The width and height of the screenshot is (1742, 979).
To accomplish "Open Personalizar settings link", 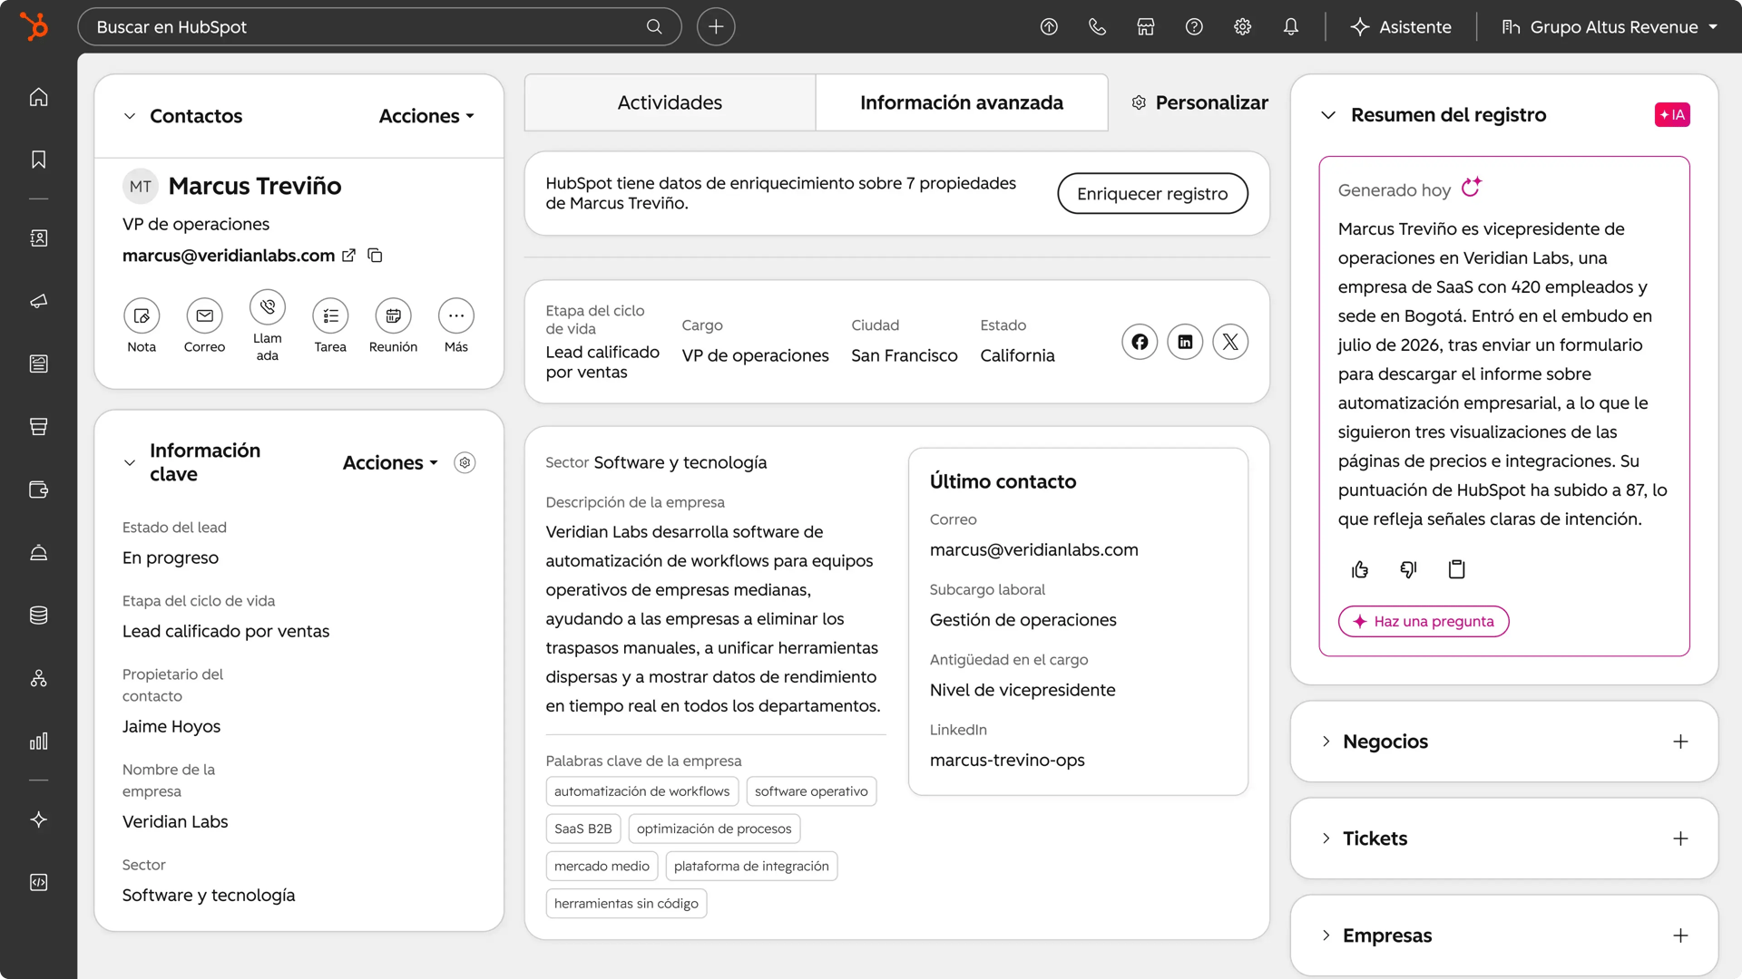I will pos(1199,102).
